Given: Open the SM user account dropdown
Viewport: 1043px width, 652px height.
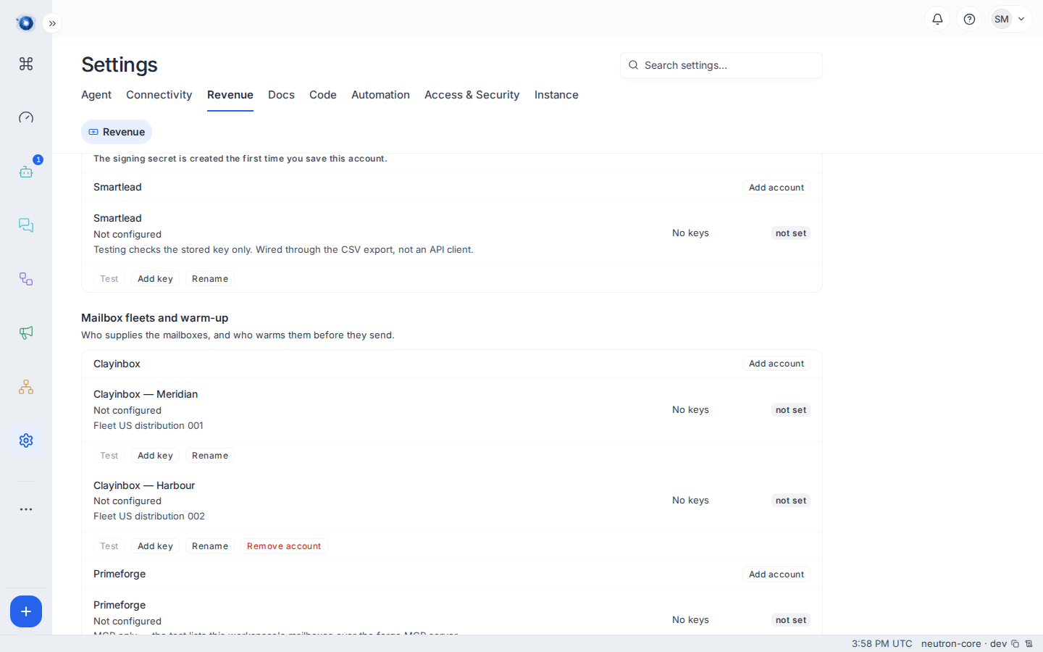Looking at the screenshot, I should [1010, 19].
